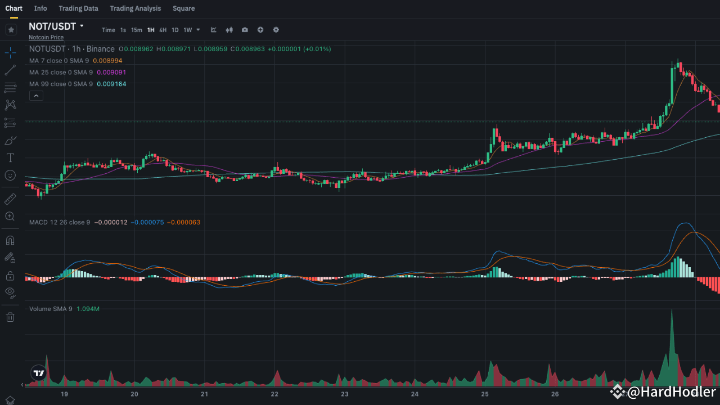Viewport: 720px width, 405px height.
Task: Toggle magnet mode for drawings
Action: pos(10,240)
